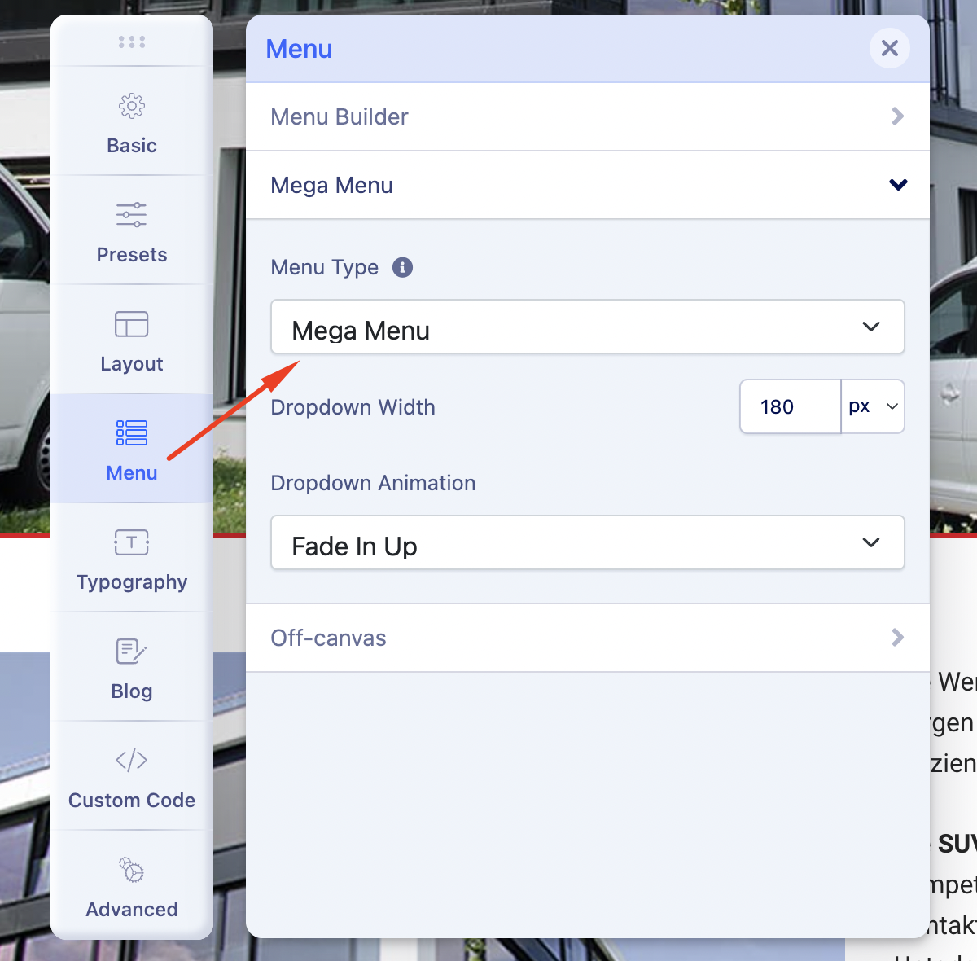Open the Custom Code brackets icon
The image size is (977, 961).
pos(132,761)
